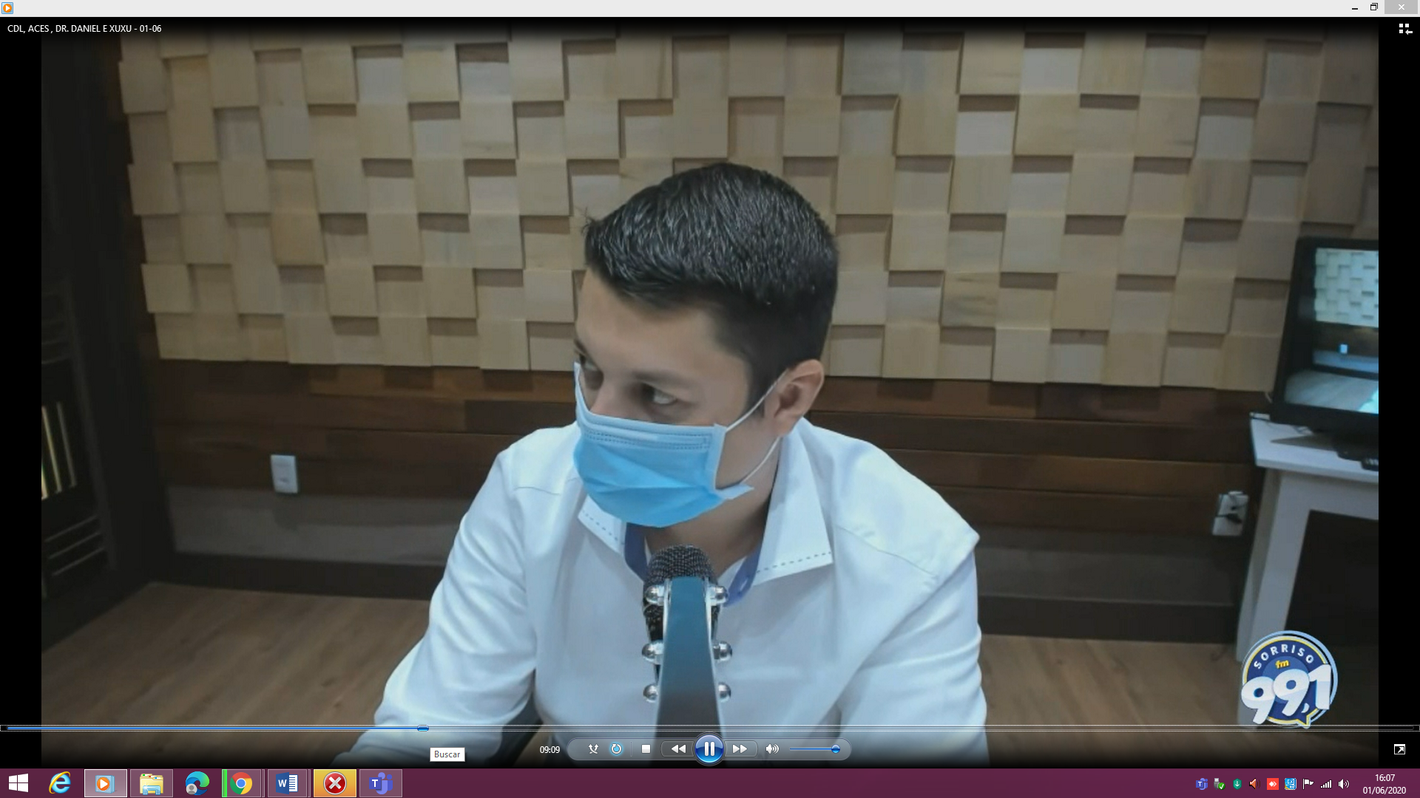
Task: Click the Teams icon in system tray
Action: (x=1202, y=784)
